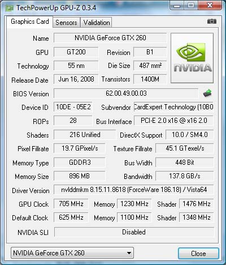Click the Name field NVIDIA GeForce GTX 260
226x265 pixels.
pos(110,38)
